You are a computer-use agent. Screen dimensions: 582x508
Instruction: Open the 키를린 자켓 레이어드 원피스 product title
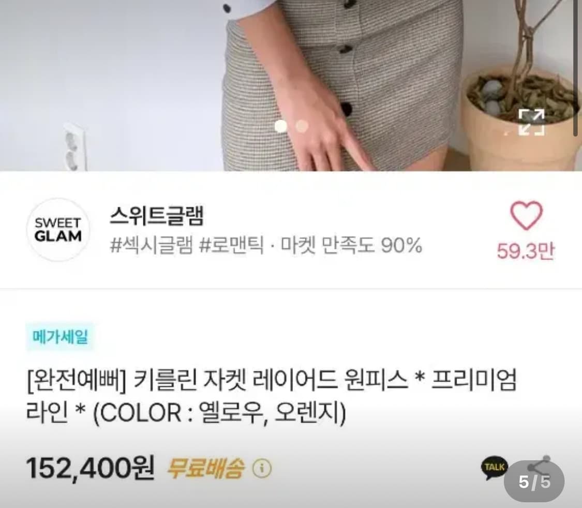[x=271, y=396]
